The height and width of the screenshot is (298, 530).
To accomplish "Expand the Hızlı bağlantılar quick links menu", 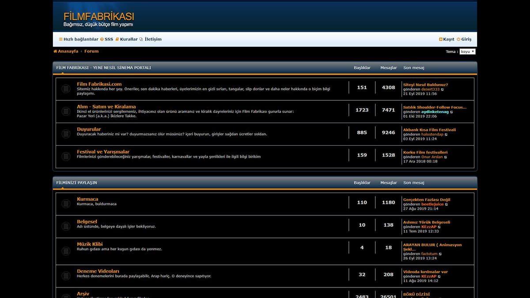I will point(79,39).
